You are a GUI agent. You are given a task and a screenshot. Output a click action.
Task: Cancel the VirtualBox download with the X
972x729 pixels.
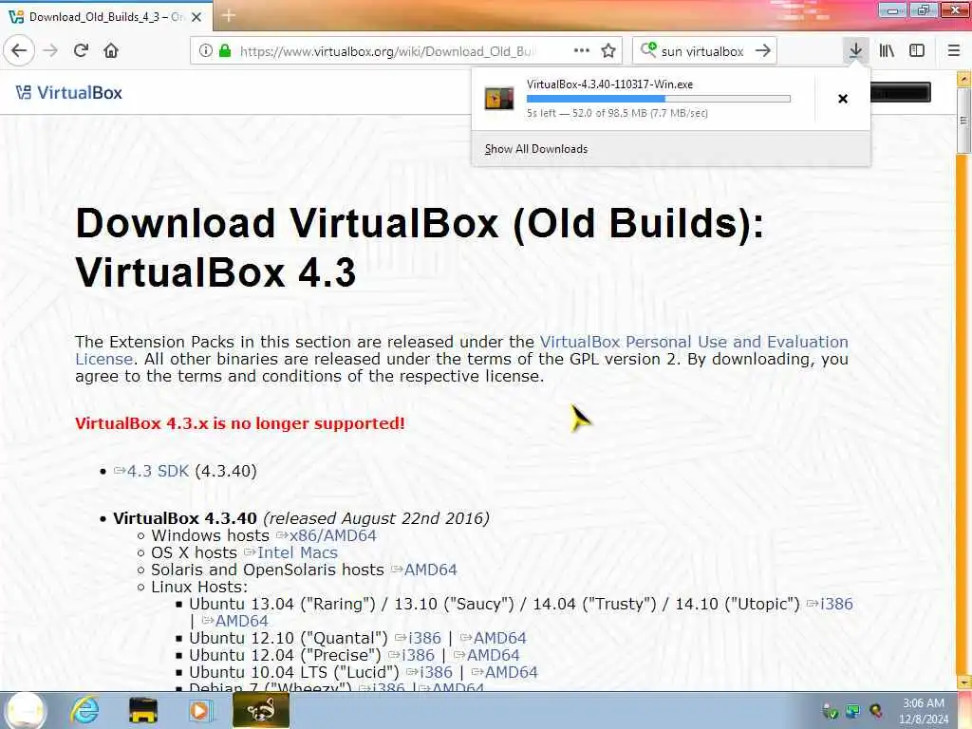coord(843,99)
